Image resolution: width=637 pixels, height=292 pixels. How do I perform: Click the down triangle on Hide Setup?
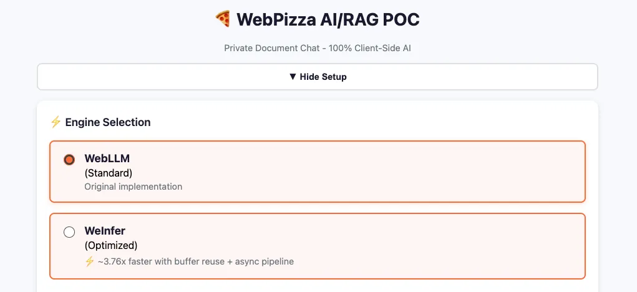[293, 77]
